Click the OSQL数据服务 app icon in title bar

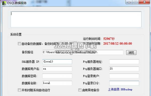(4, 3)
